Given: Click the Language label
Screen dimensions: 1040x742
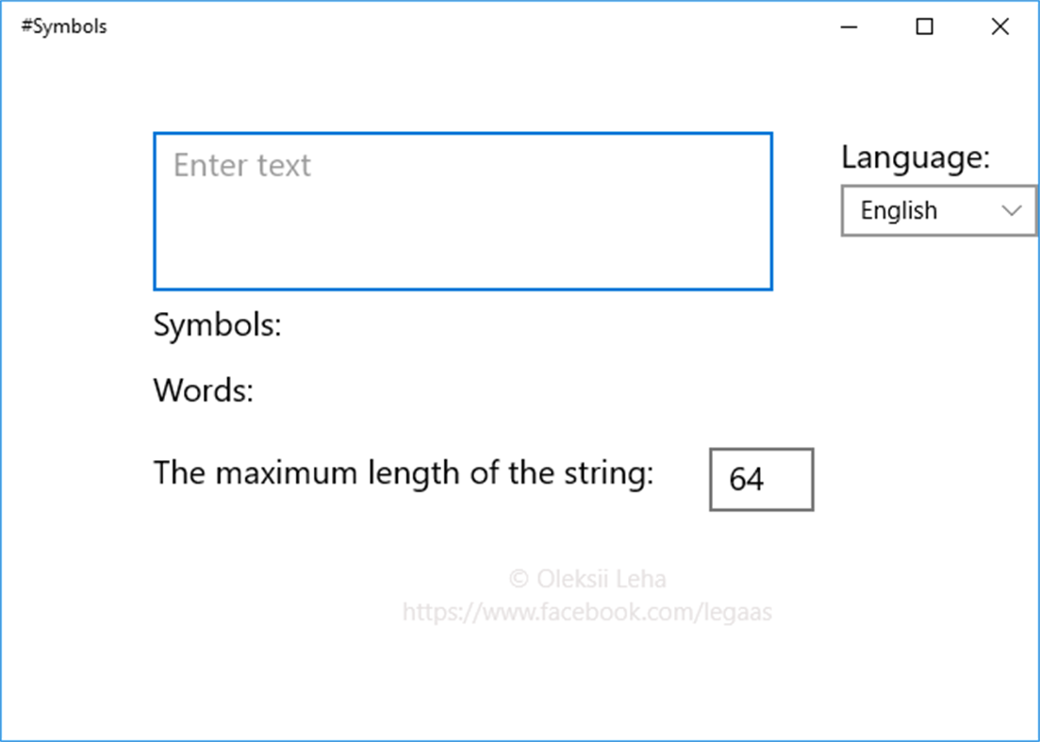Looking at the screenshot, I should pyautogui.click(x=915, y=157).
